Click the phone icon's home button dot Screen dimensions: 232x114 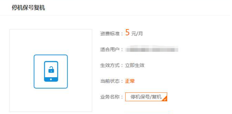pyautogui.click(x=51, y=79)
